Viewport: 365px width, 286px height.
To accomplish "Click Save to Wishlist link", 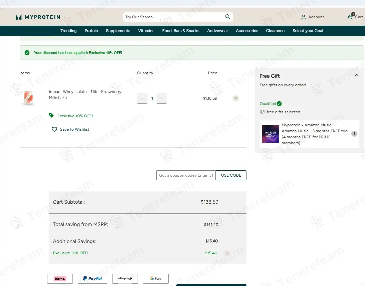I will (74, 129).
